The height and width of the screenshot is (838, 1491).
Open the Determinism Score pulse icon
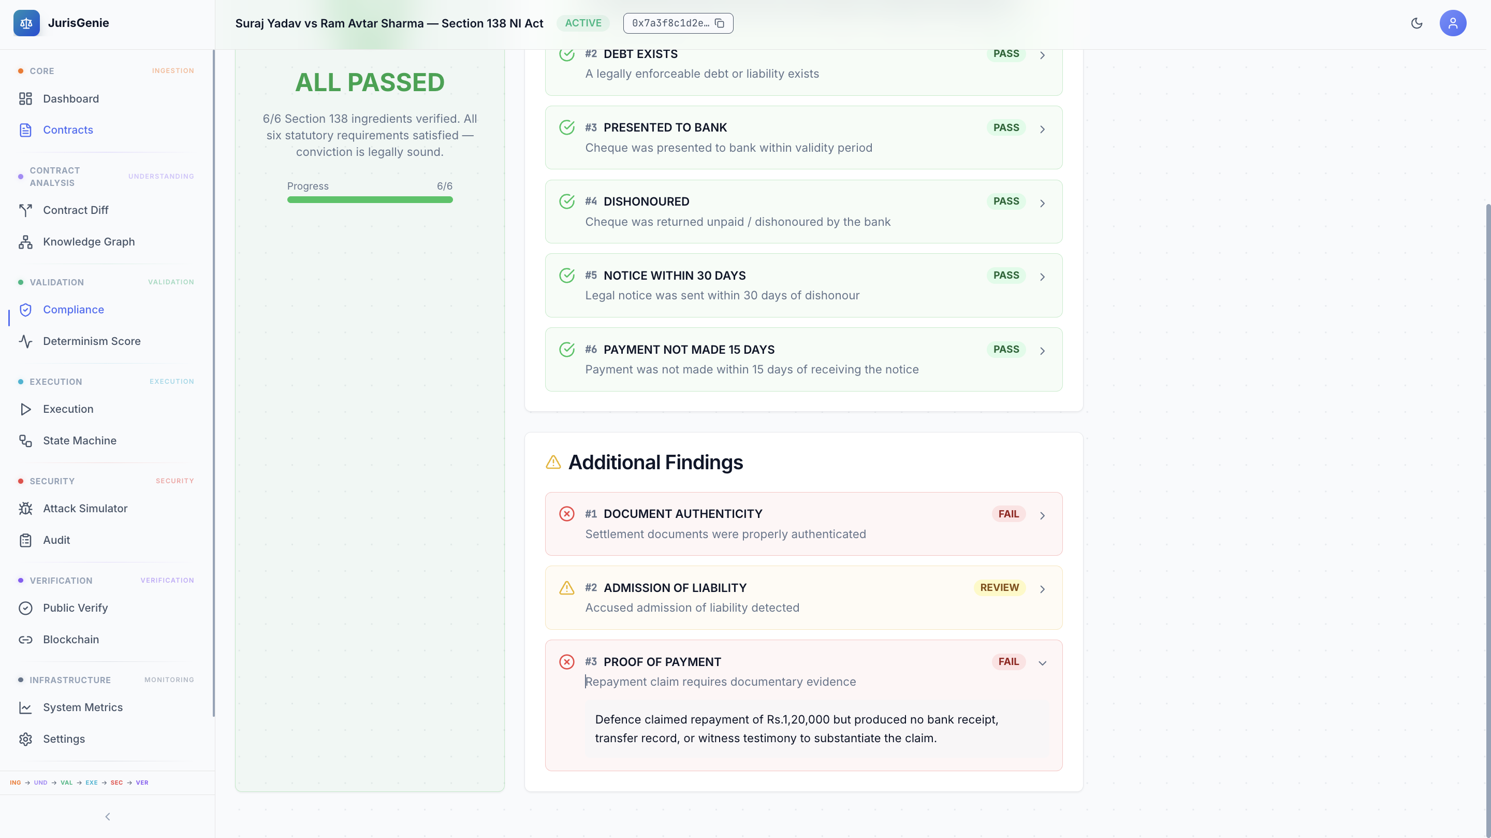(x=25, y=341)
